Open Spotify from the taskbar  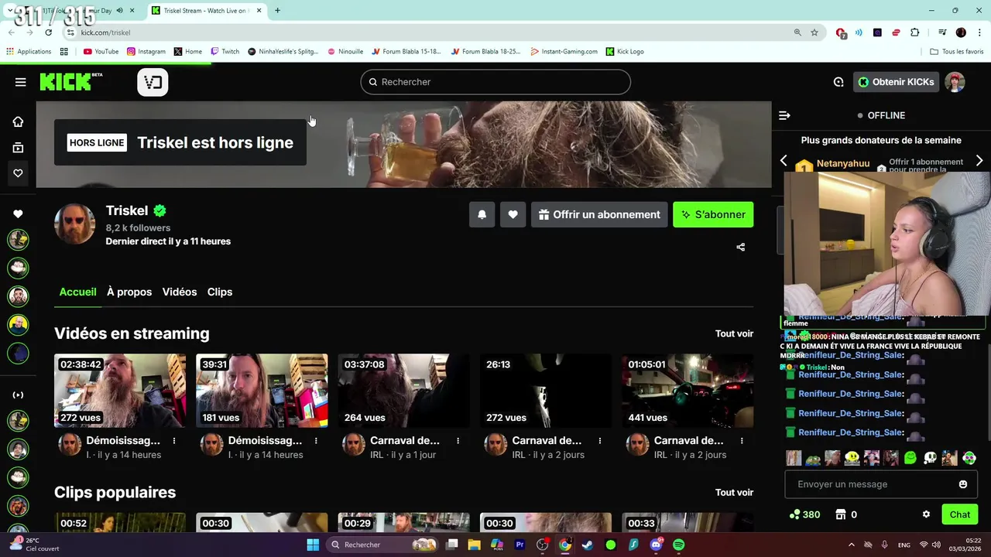[679, 545]
